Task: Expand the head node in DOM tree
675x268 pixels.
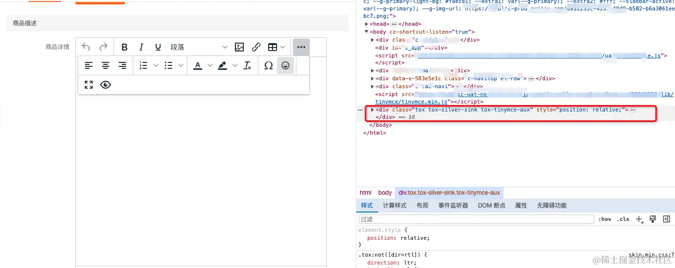Action: click(x=366, y=24)
